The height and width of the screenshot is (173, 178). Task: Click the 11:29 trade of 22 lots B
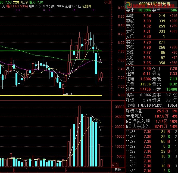click(151, 151)
